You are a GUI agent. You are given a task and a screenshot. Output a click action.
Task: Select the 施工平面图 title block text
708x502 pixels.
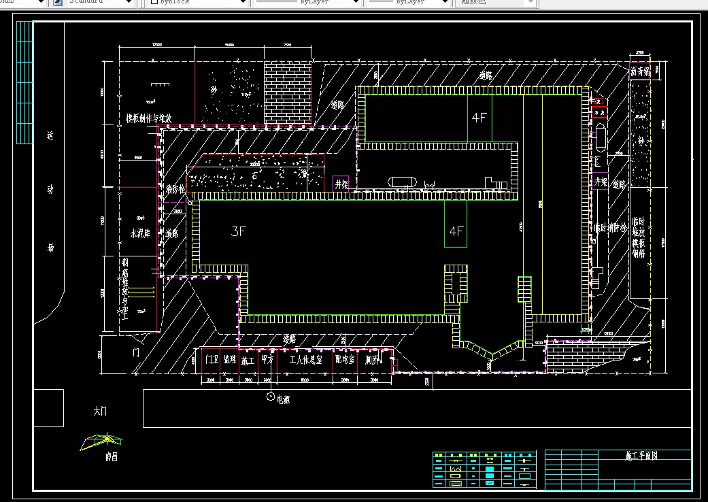pos(641,456)
